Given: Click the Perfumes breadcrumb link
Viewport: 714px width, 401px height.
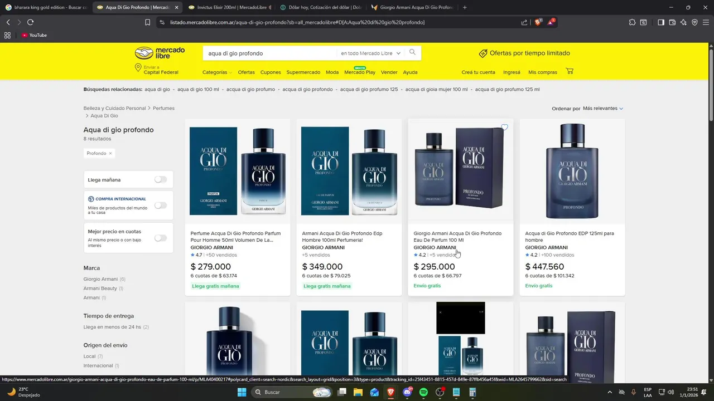Looking at the screenshot, I should (x=163, y=108).
